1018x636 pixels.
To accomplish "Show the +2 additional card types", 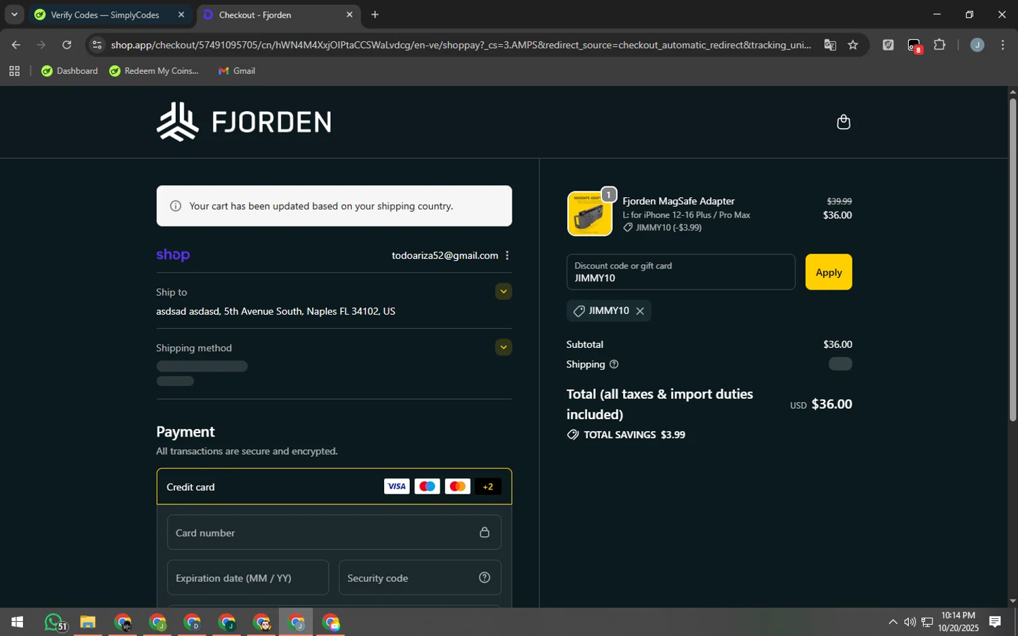I will point(488,486).
